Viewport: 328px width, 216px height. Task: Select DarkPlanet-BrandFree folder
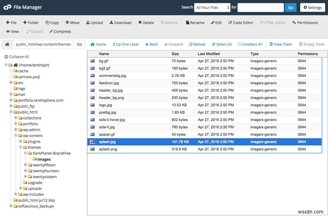(52, 153)
